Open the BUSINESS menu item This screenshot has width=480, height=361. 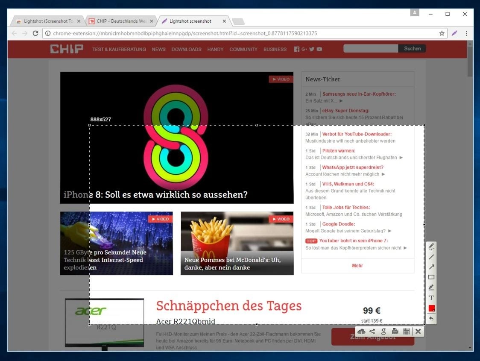click(275, 49)
